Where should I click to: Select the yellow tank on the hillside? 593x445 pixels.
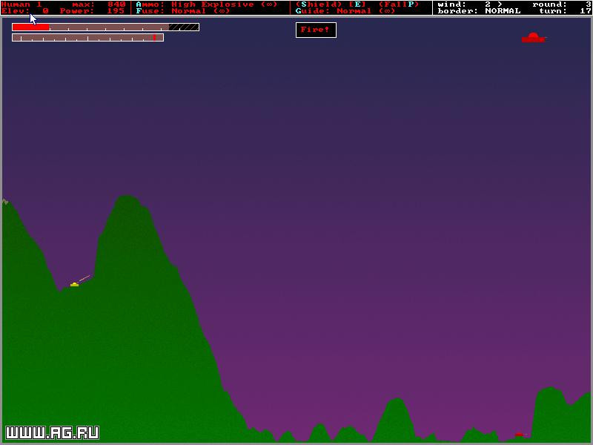point(75,284)
